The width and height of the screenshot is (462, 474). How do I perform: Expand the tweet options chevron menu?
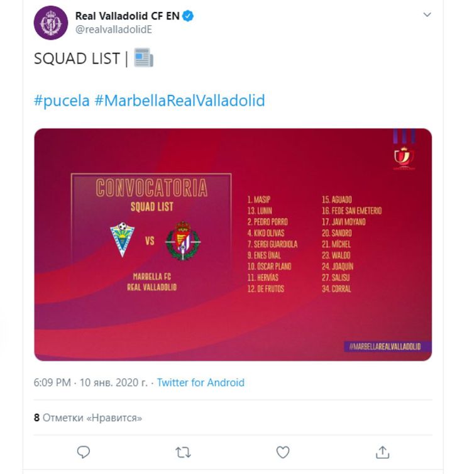tap(427, 14)
